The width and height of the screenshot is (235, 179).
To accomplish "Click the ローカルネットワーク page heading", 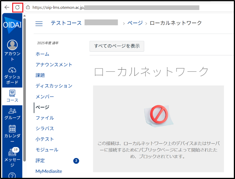I will coord(151,72).
